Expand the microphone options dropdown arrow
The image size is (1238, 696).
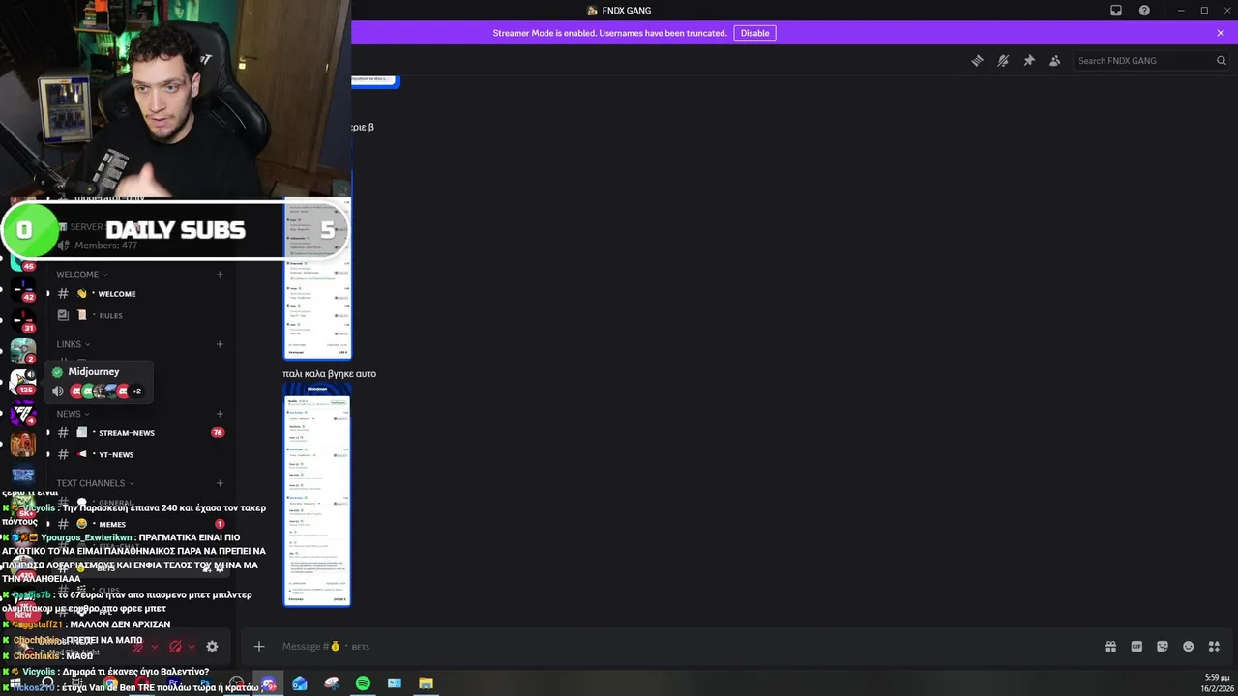(x=155, y=647)
